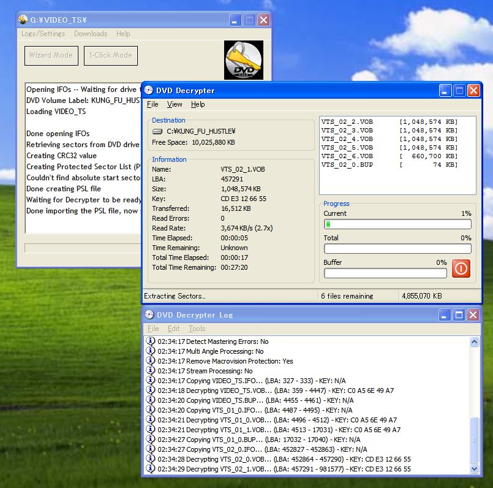Click the DVD Decrypter Log disc title icon
The image size is (493, 488).
(x=149, y=315)
